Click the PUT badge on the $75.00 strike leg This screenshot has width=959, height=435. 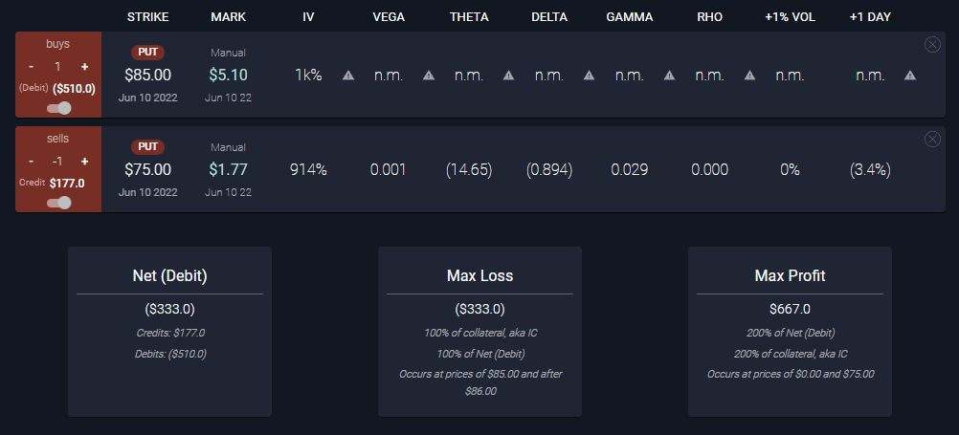[148, 147]
